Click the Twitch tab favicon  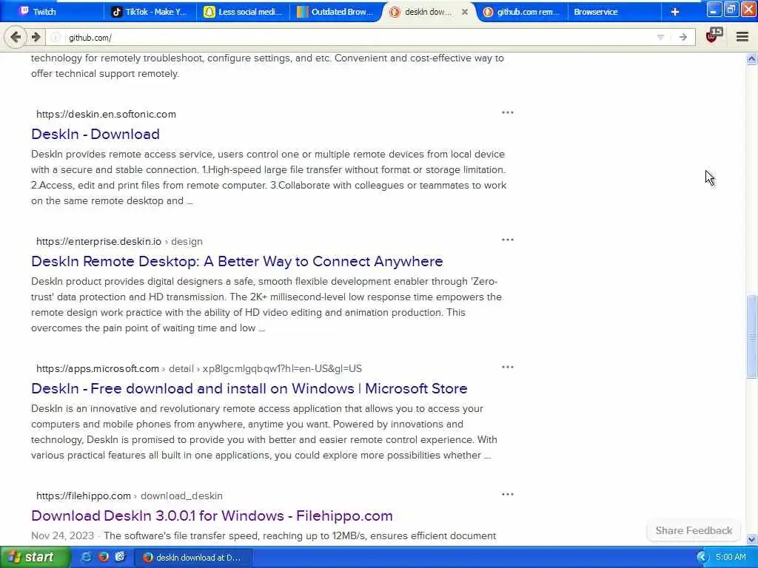coord(23,12)
